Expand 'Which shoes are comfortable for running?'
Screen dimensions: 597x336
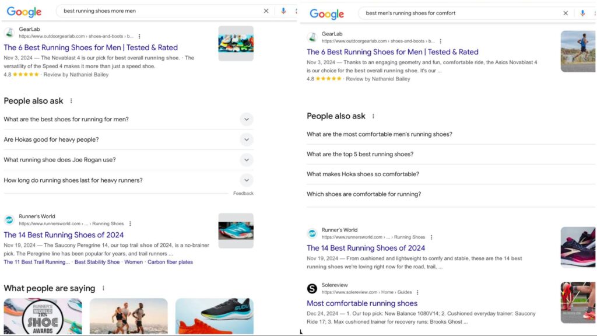tap(451, 194)
